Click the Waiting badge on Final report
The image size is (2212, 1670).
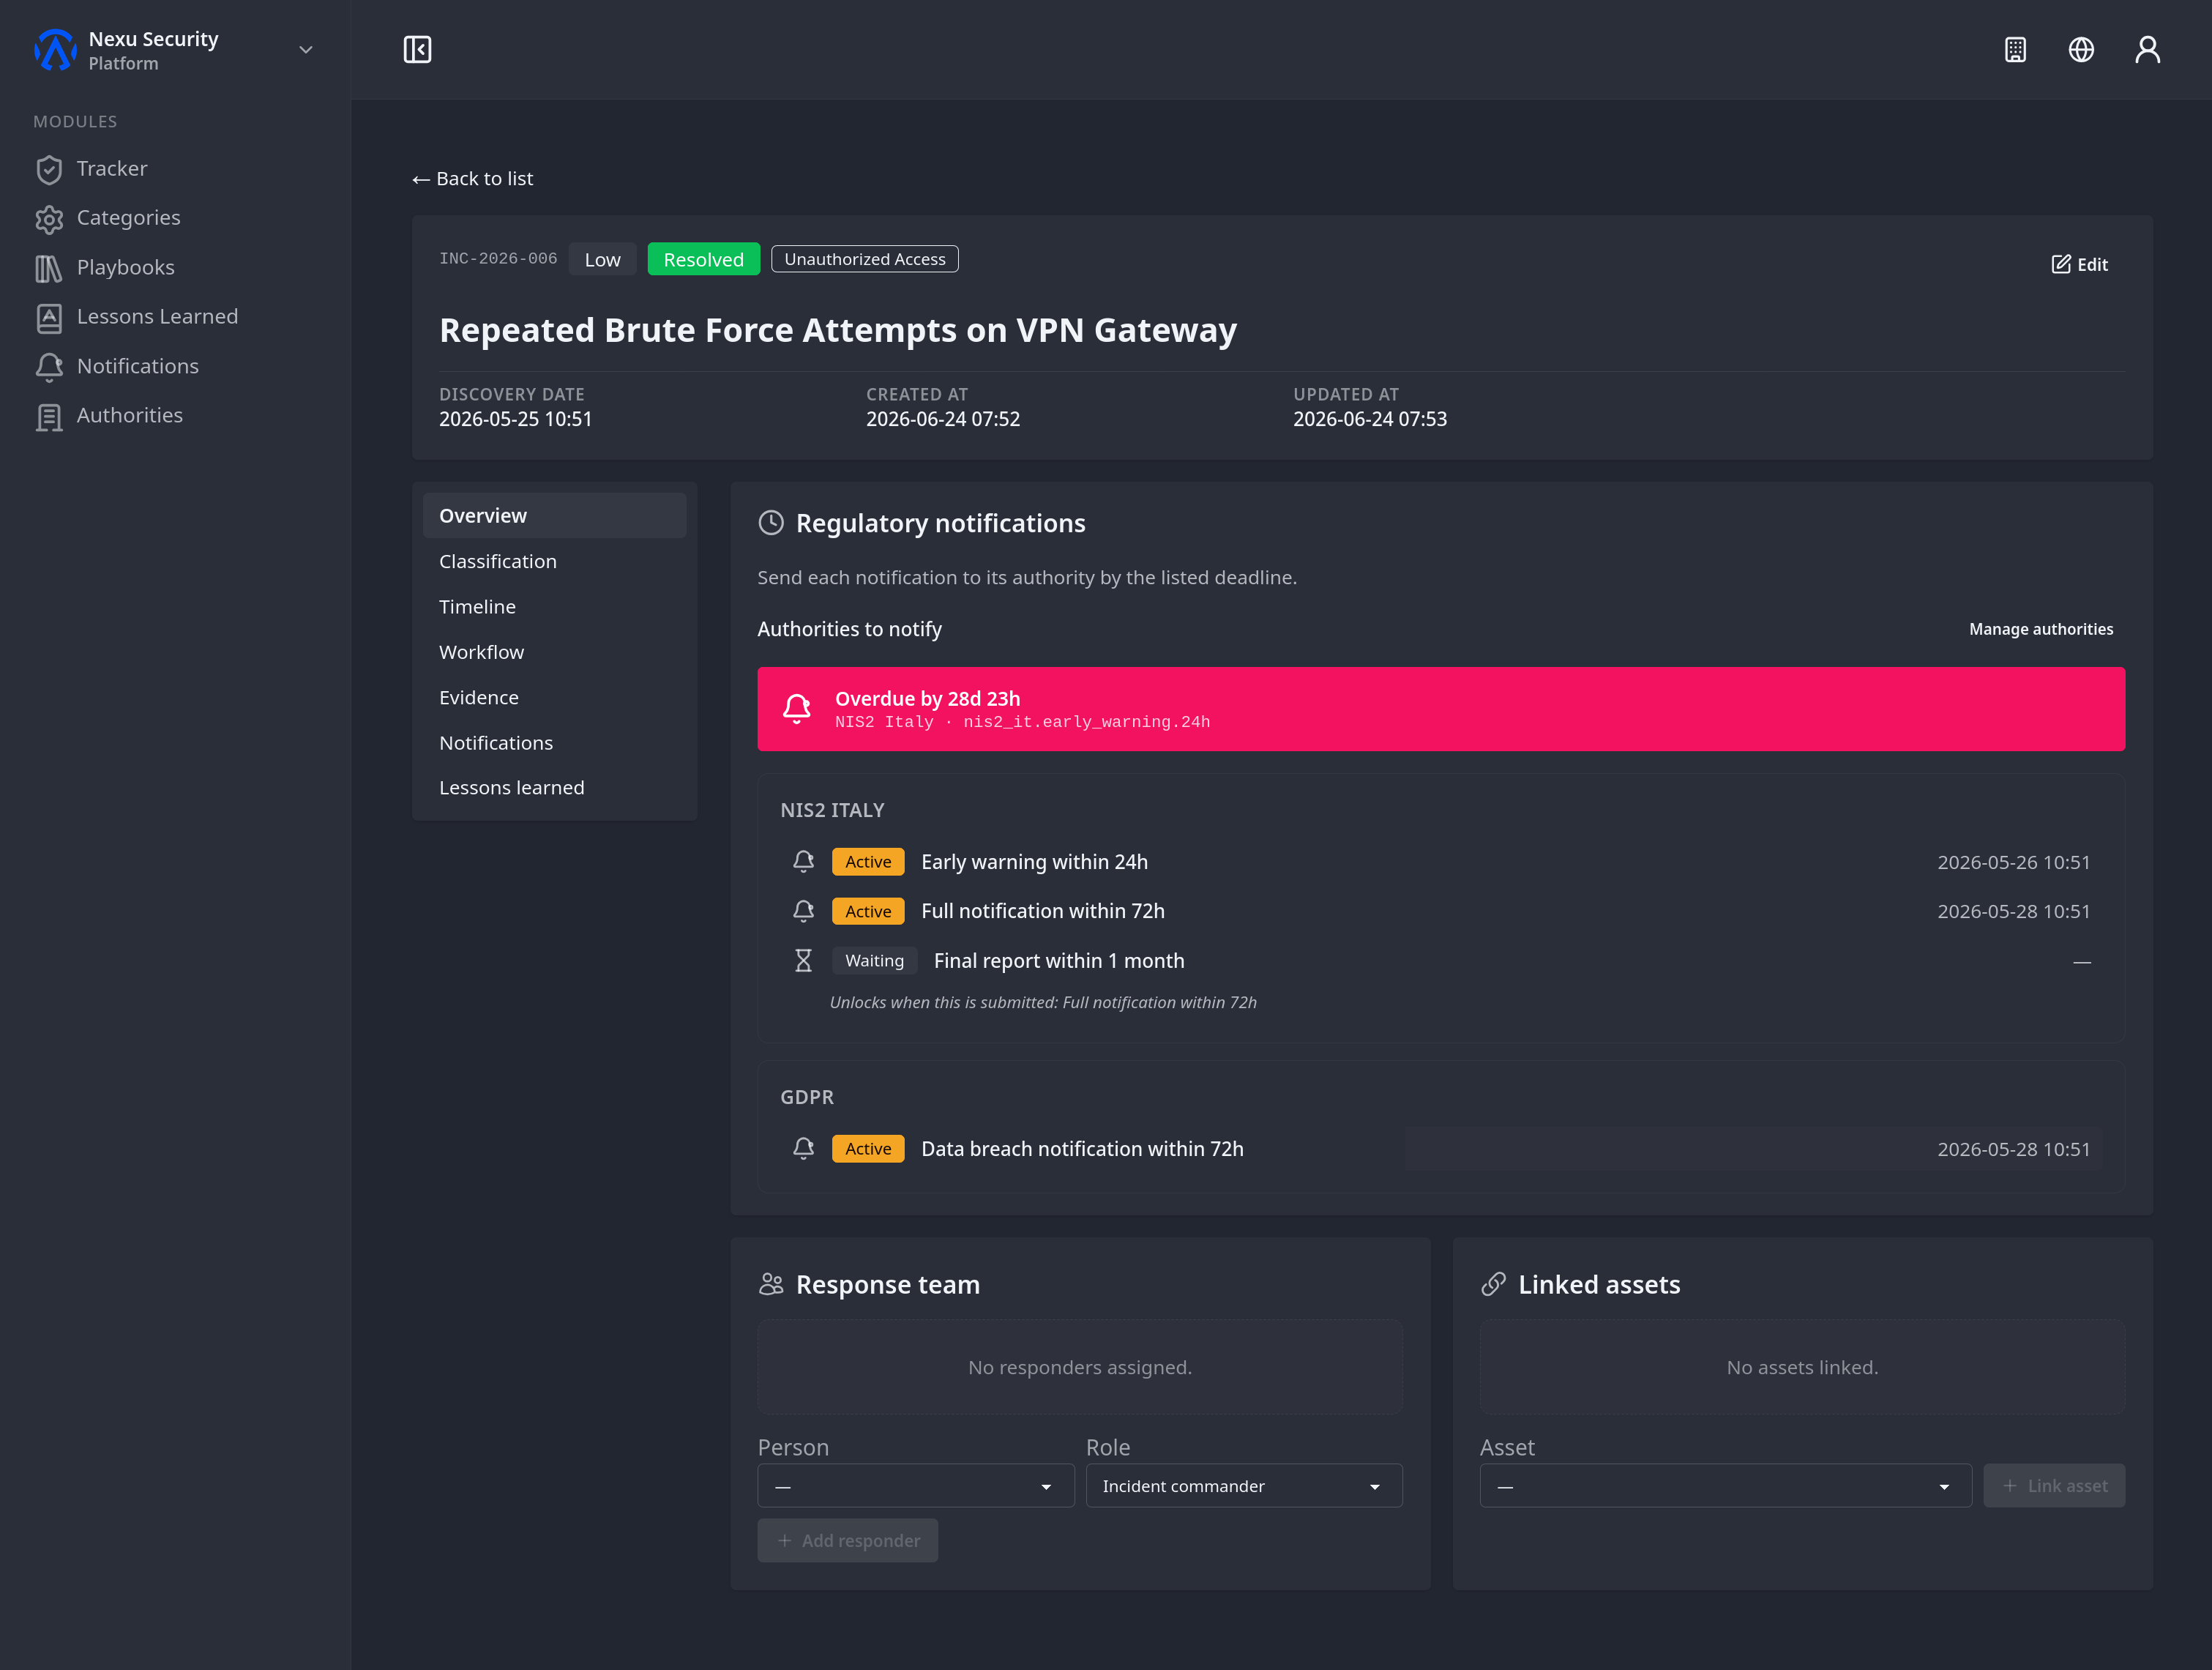click(x=874, y=961)
